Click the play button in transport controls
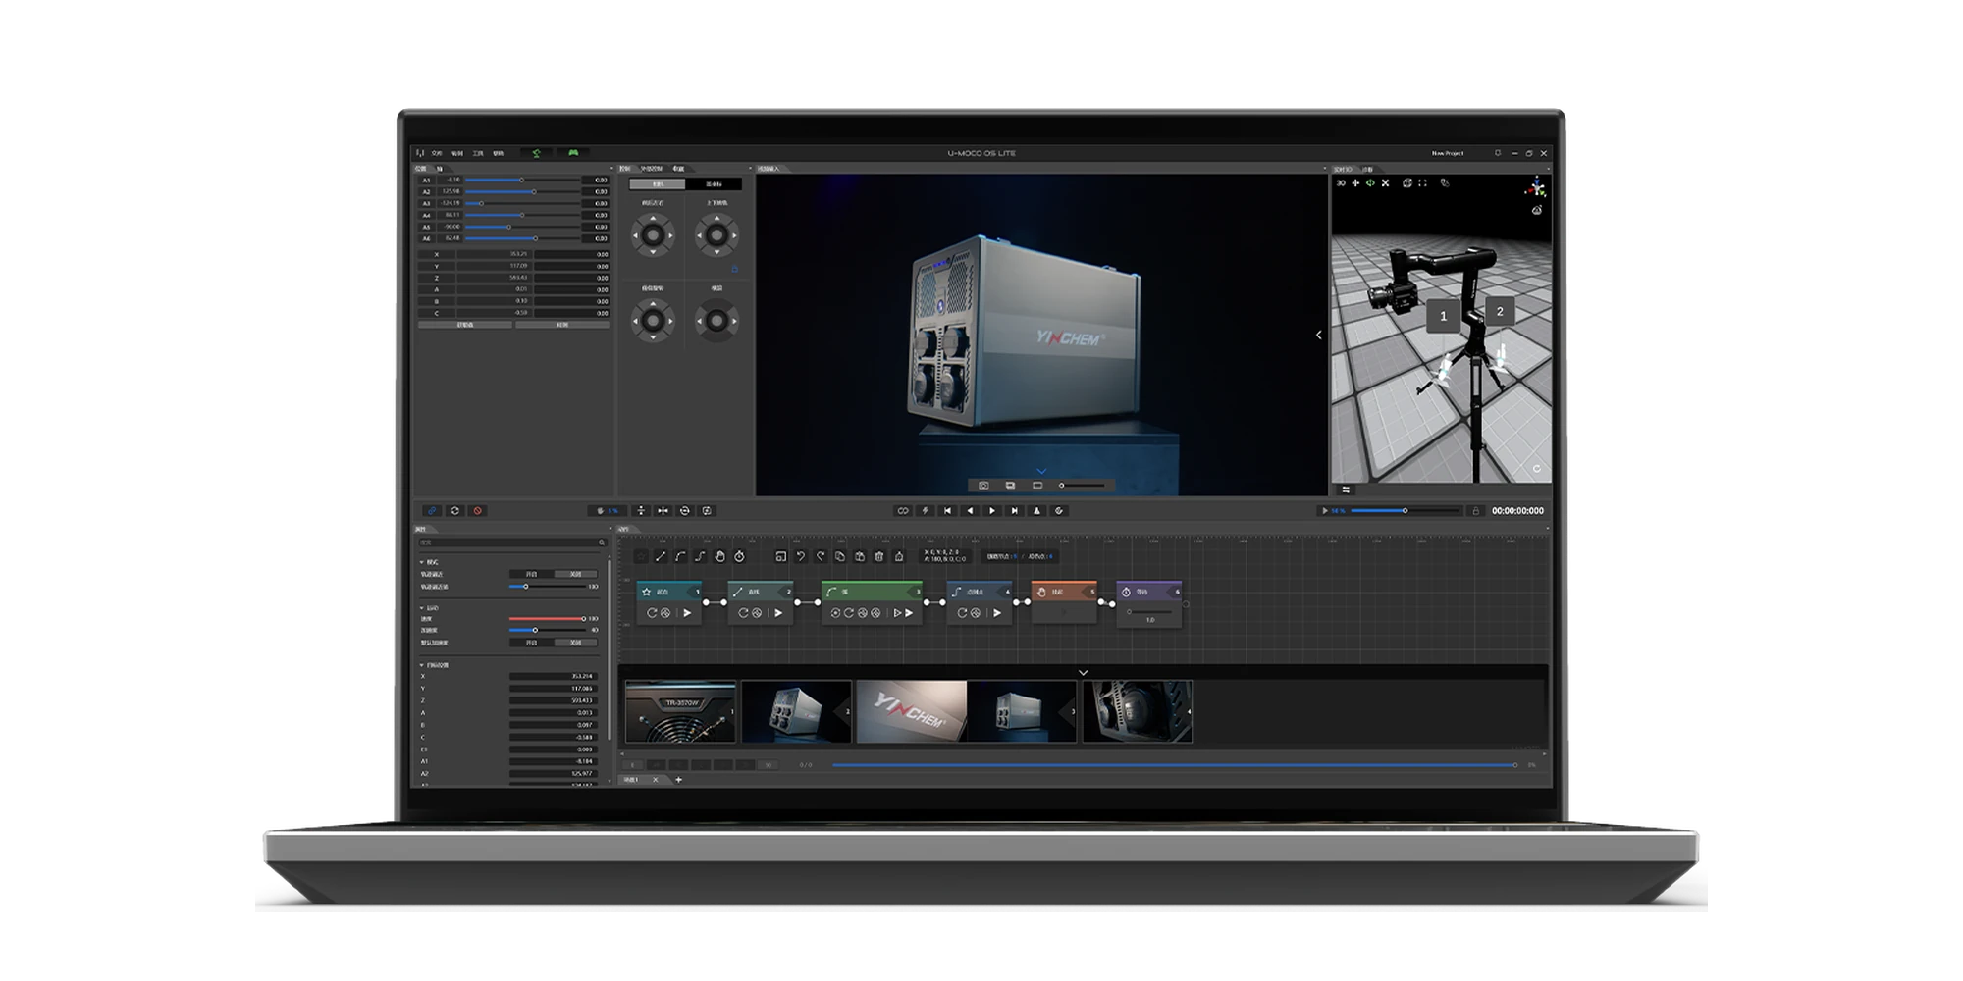 tap(991, 511)
